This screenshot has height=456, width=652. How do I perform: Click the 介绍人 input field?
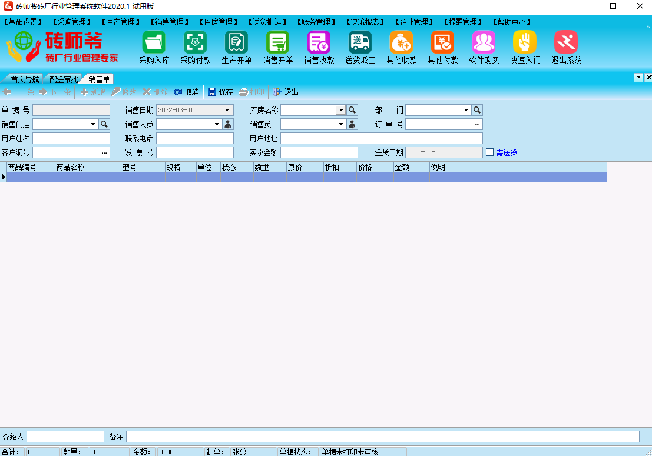coord(65,437)
